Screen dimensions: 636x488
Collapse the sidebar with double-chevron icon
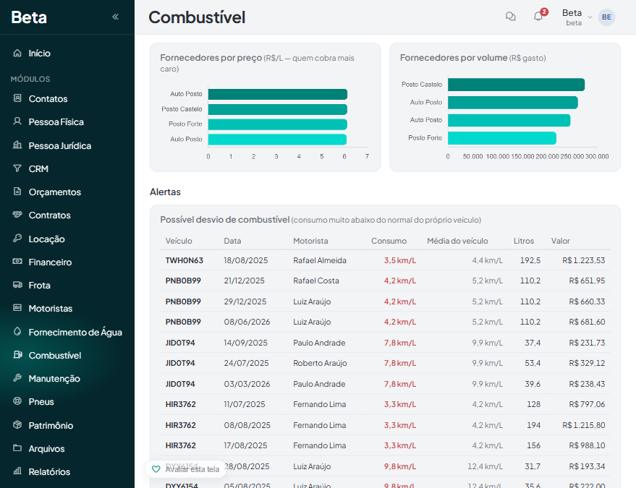pos(115,17)
